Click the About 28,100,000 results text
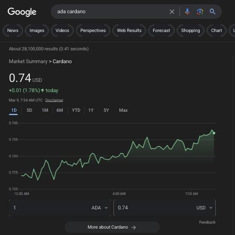The width and height of the screenshot is (235, 235). [49, 49]
